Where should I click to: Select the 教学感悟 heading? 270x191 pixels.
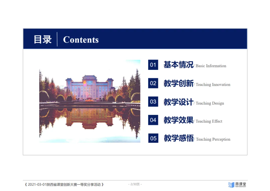[x=179, y=138]
